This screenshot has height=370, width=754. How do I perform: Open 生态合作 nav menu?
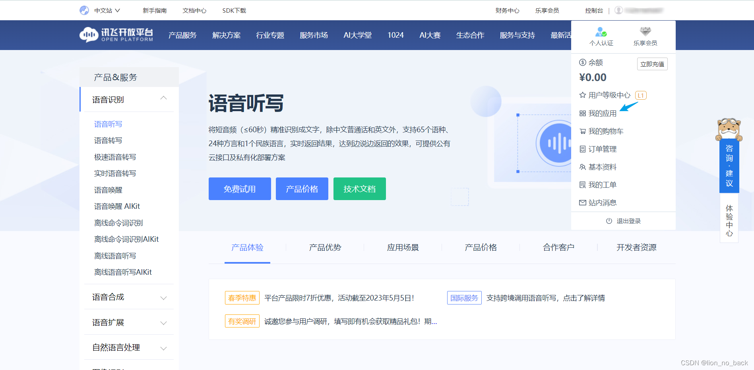[x=470, y=35]
